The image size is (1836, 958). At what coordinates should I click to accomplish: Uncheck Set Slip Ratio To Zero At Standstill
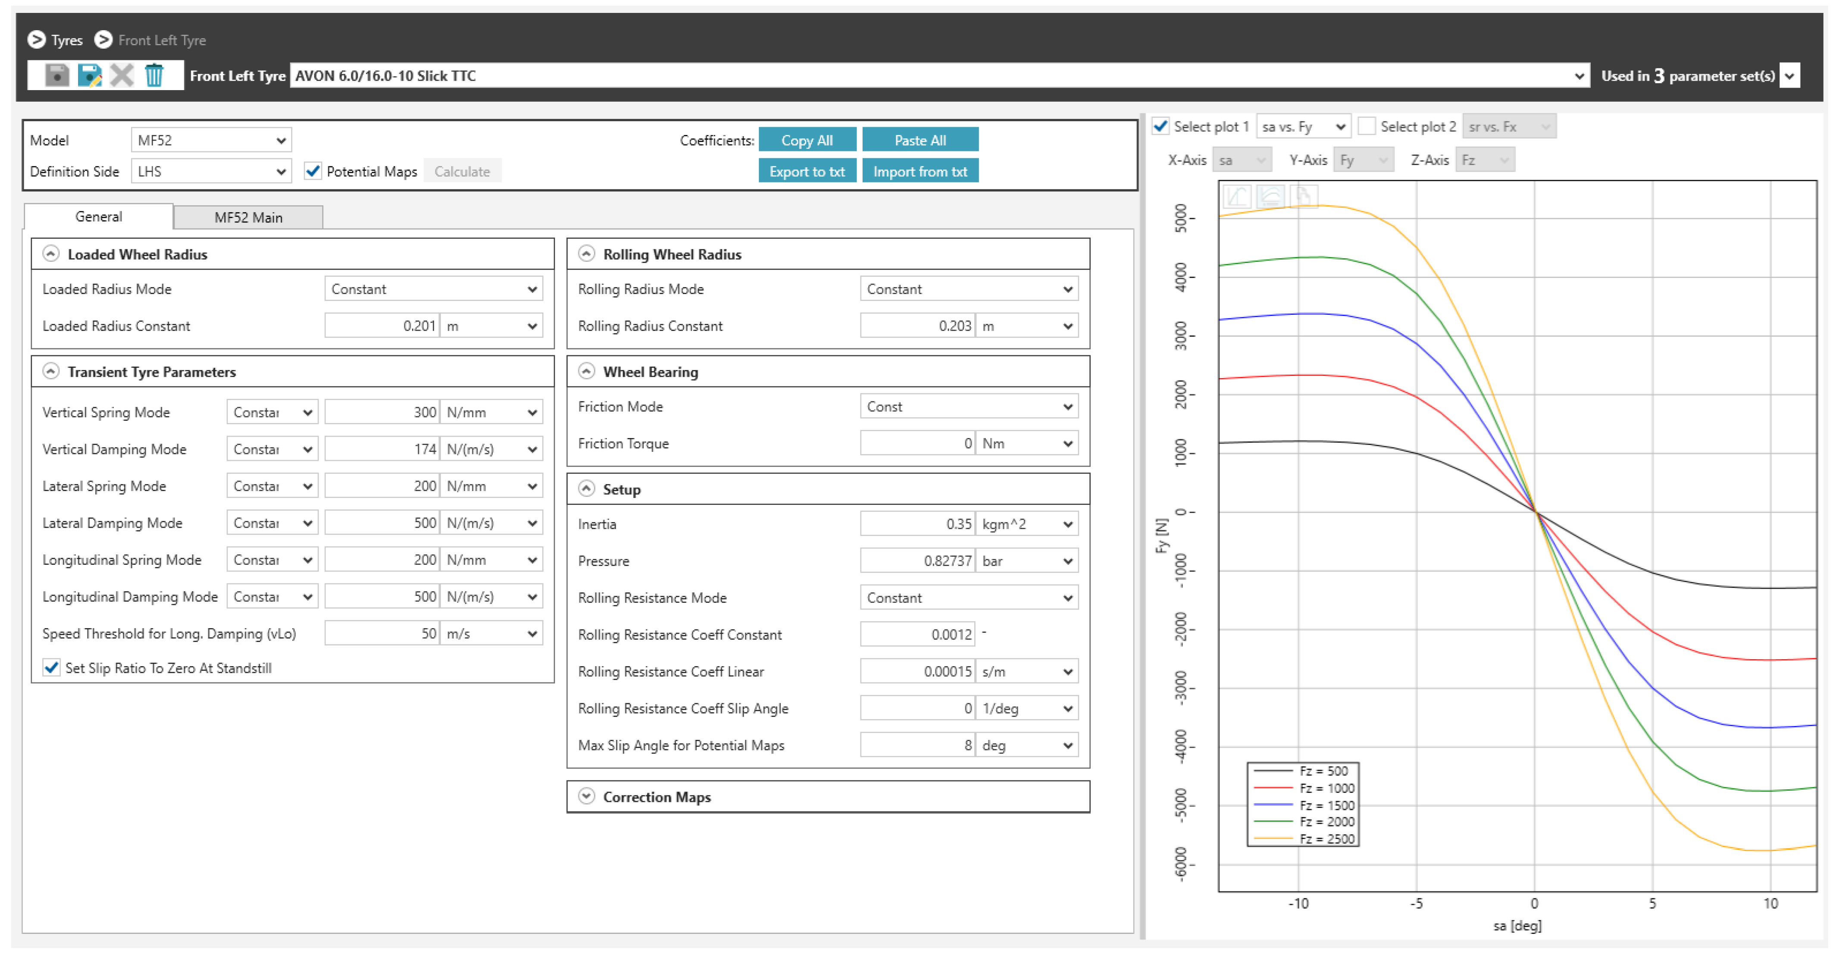pos(51,668)
